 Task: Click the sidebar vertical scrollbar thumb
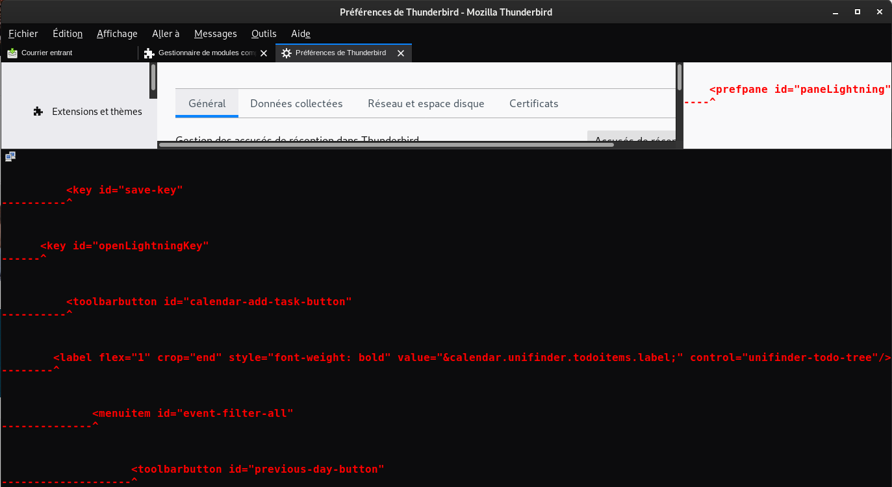[153, 77]
